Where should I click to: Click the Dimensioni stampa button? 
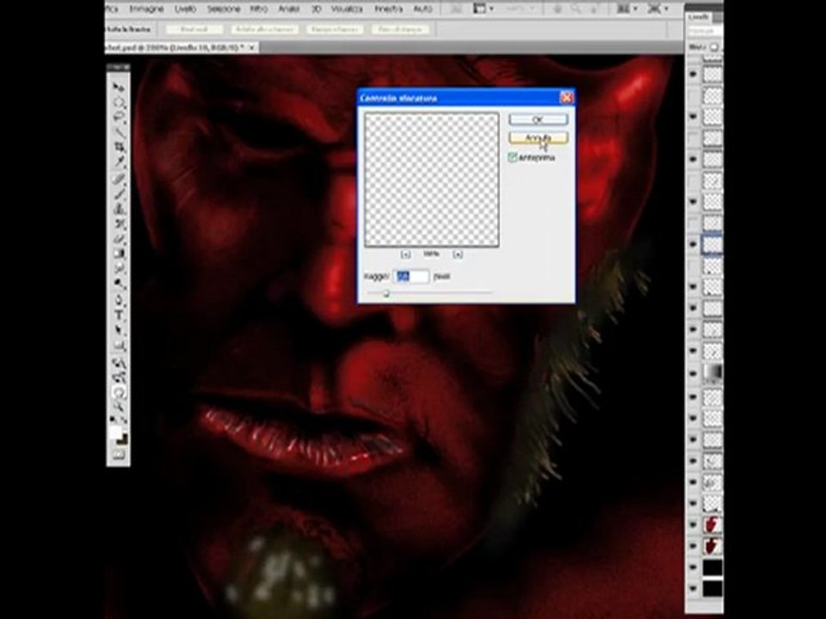[x=401, y=29]
